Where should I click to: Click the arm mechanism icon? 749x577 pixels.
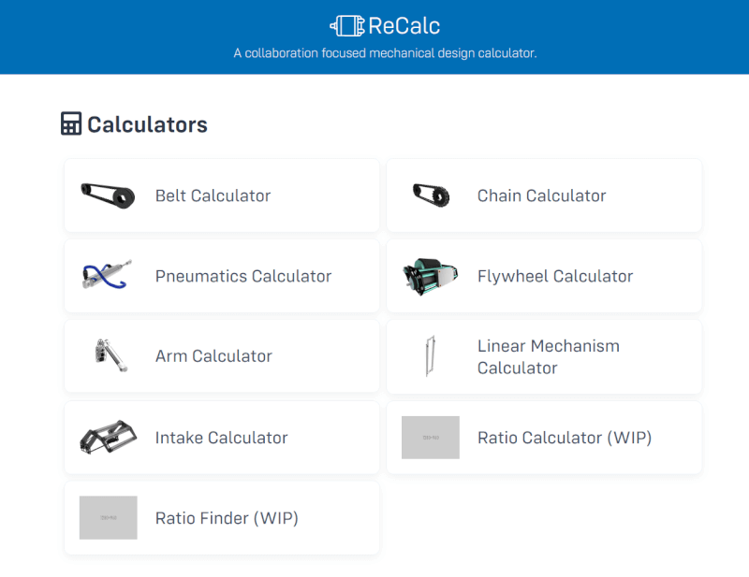click(111, 355)
